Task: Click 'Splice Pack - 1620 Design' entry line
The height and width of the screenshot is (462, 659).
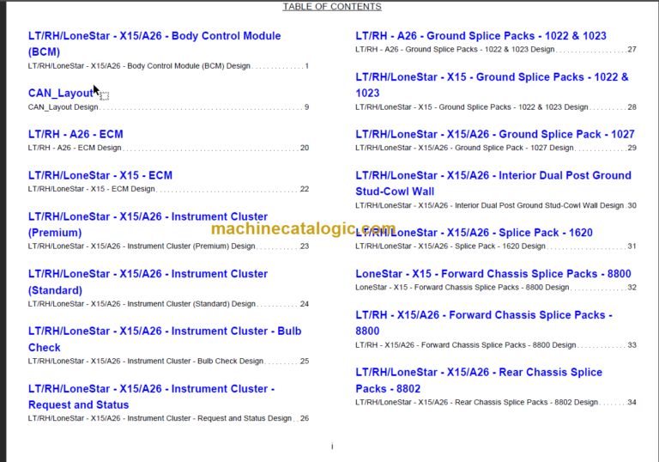Action: click(496, 246)
